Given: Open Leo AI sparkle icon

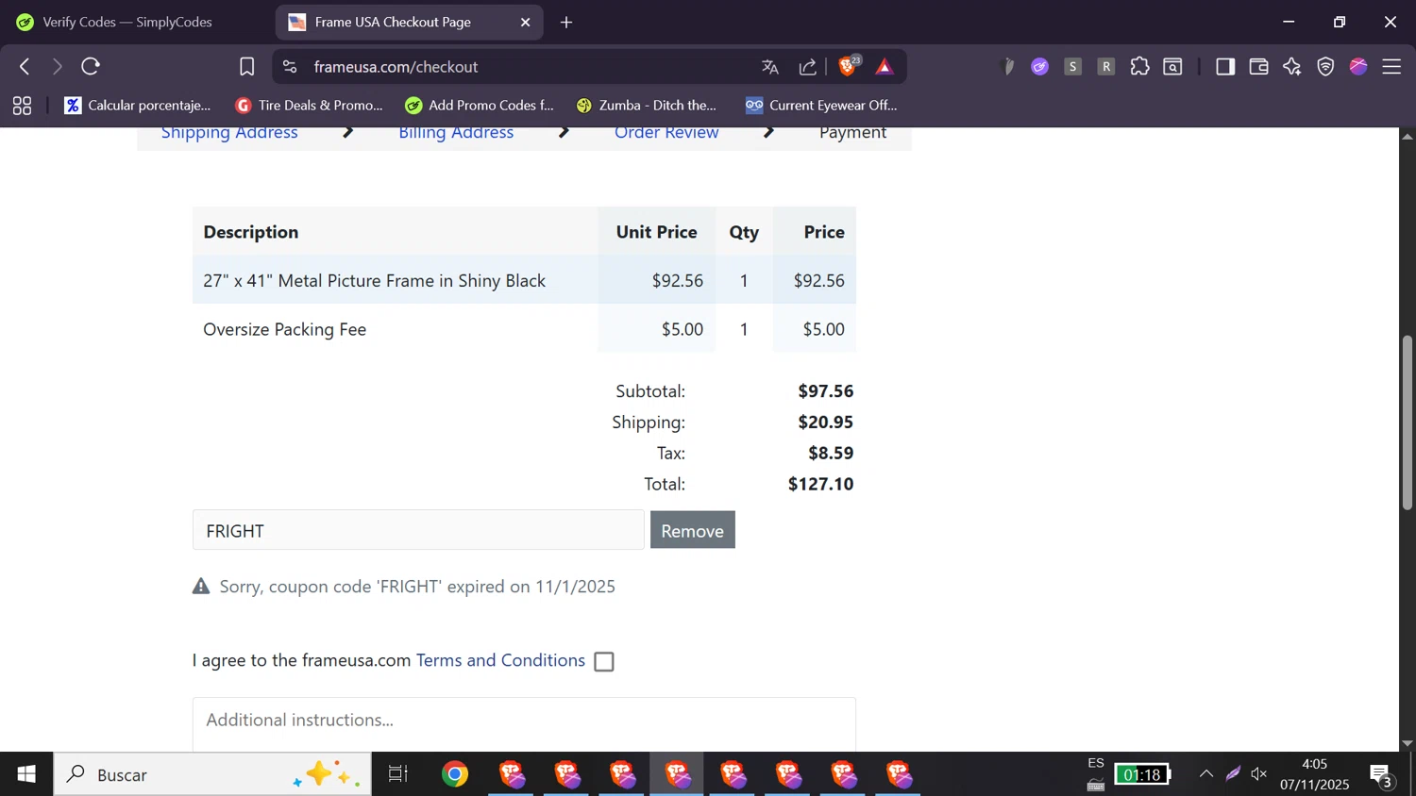Looking at the screenshot, I should 1291,66.
